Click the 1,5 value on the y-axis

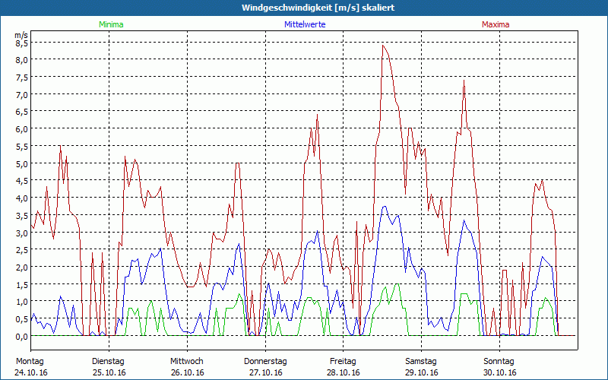click(x=21, y=284)
